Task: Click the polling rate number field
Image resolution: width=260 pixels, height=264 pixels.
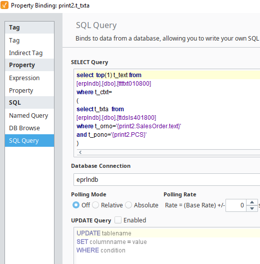Action: click(236, 205)
